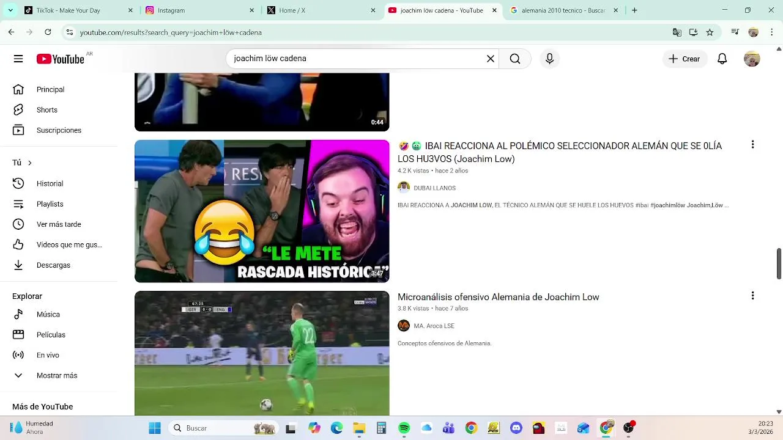Viewport: 783px width, 440px height.
Task: View site information icon in address bar
Action: coord(70,32)
